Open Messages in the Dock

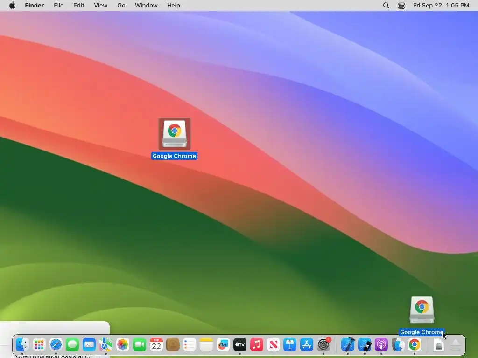tap(72, 344)
